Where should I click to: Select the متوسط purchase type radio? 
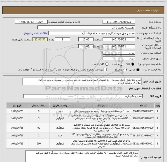(125, 70)
